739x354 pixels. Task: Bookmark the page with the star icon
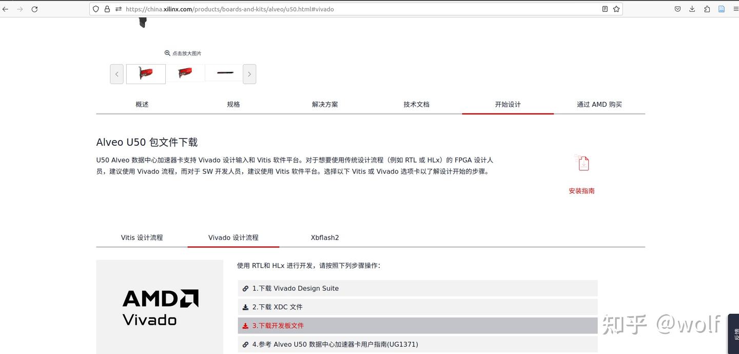pyautogui.click(x=616, y=9)
